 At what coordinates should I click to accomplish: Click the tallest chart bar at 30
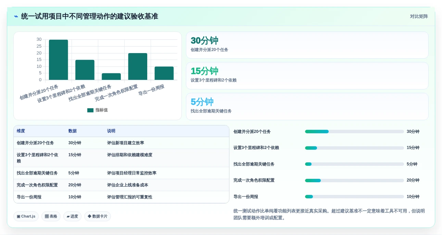click(x=59, y=60)
